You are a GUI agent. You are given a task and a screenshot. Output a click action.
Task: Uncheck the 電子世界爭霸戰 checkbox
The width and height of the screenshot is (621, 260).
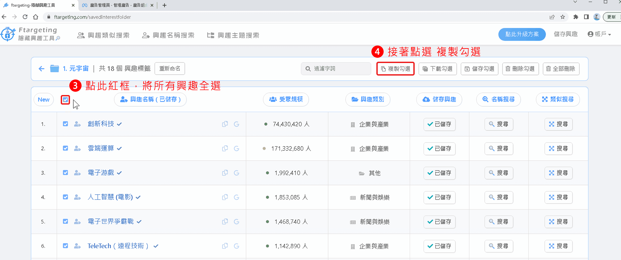tap(65, 222)
